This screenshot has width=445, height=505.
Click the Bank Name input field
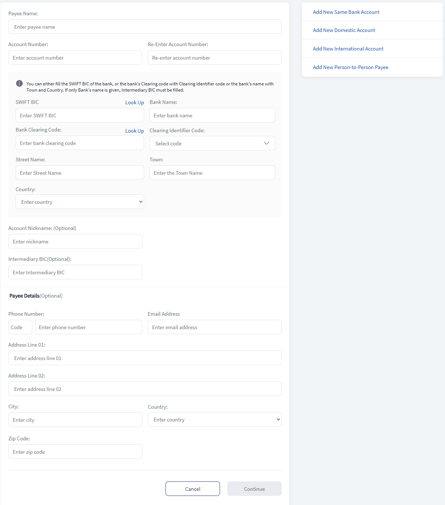[212, 115]
